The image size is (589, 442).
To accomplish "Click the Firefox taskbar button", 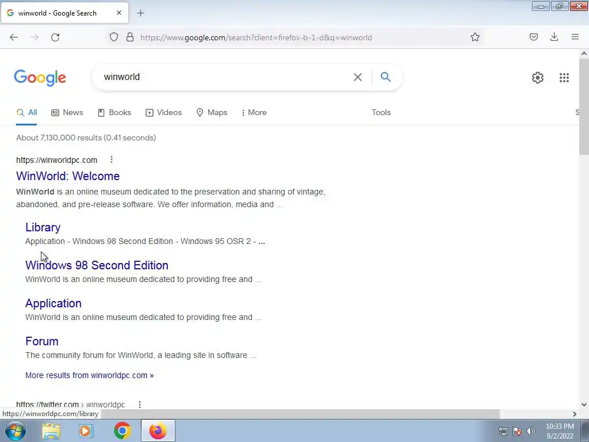I will pyautogui.click(x=158, y=430).
